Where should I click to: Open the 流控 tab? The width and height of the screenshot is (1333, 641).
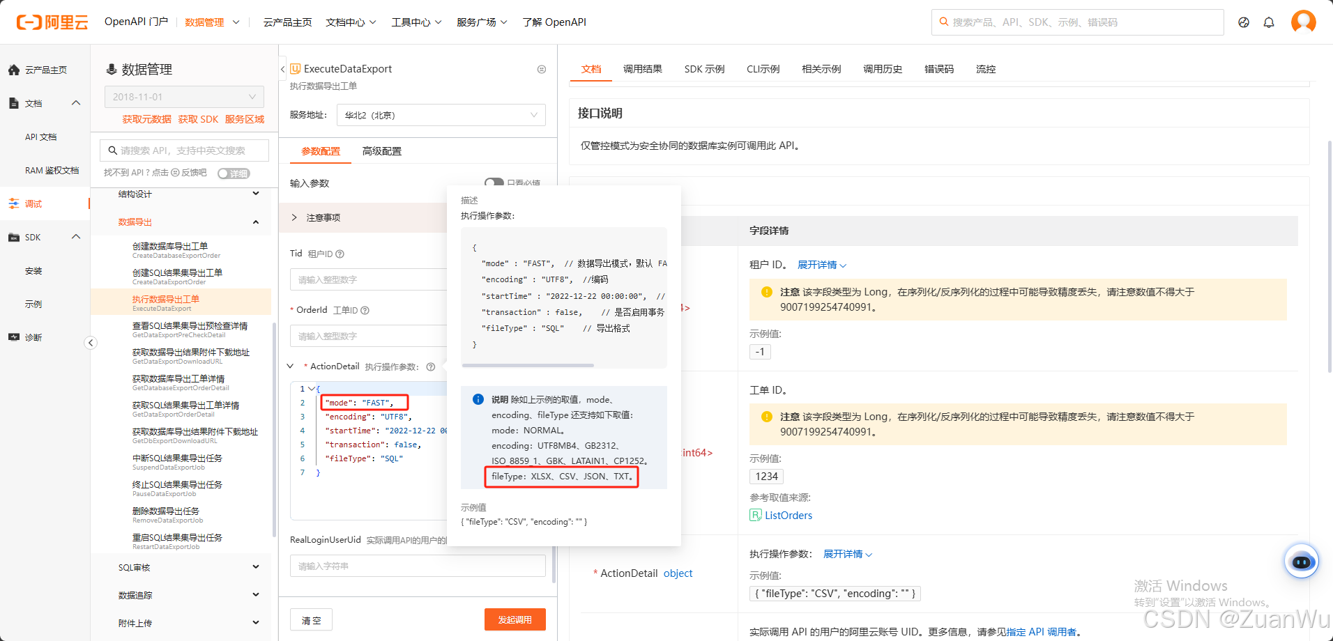[x=986, y=69]
